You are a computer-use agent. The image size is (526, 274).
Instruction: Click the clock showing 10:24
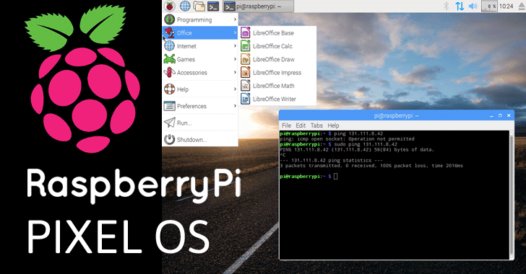coord(506,6)
